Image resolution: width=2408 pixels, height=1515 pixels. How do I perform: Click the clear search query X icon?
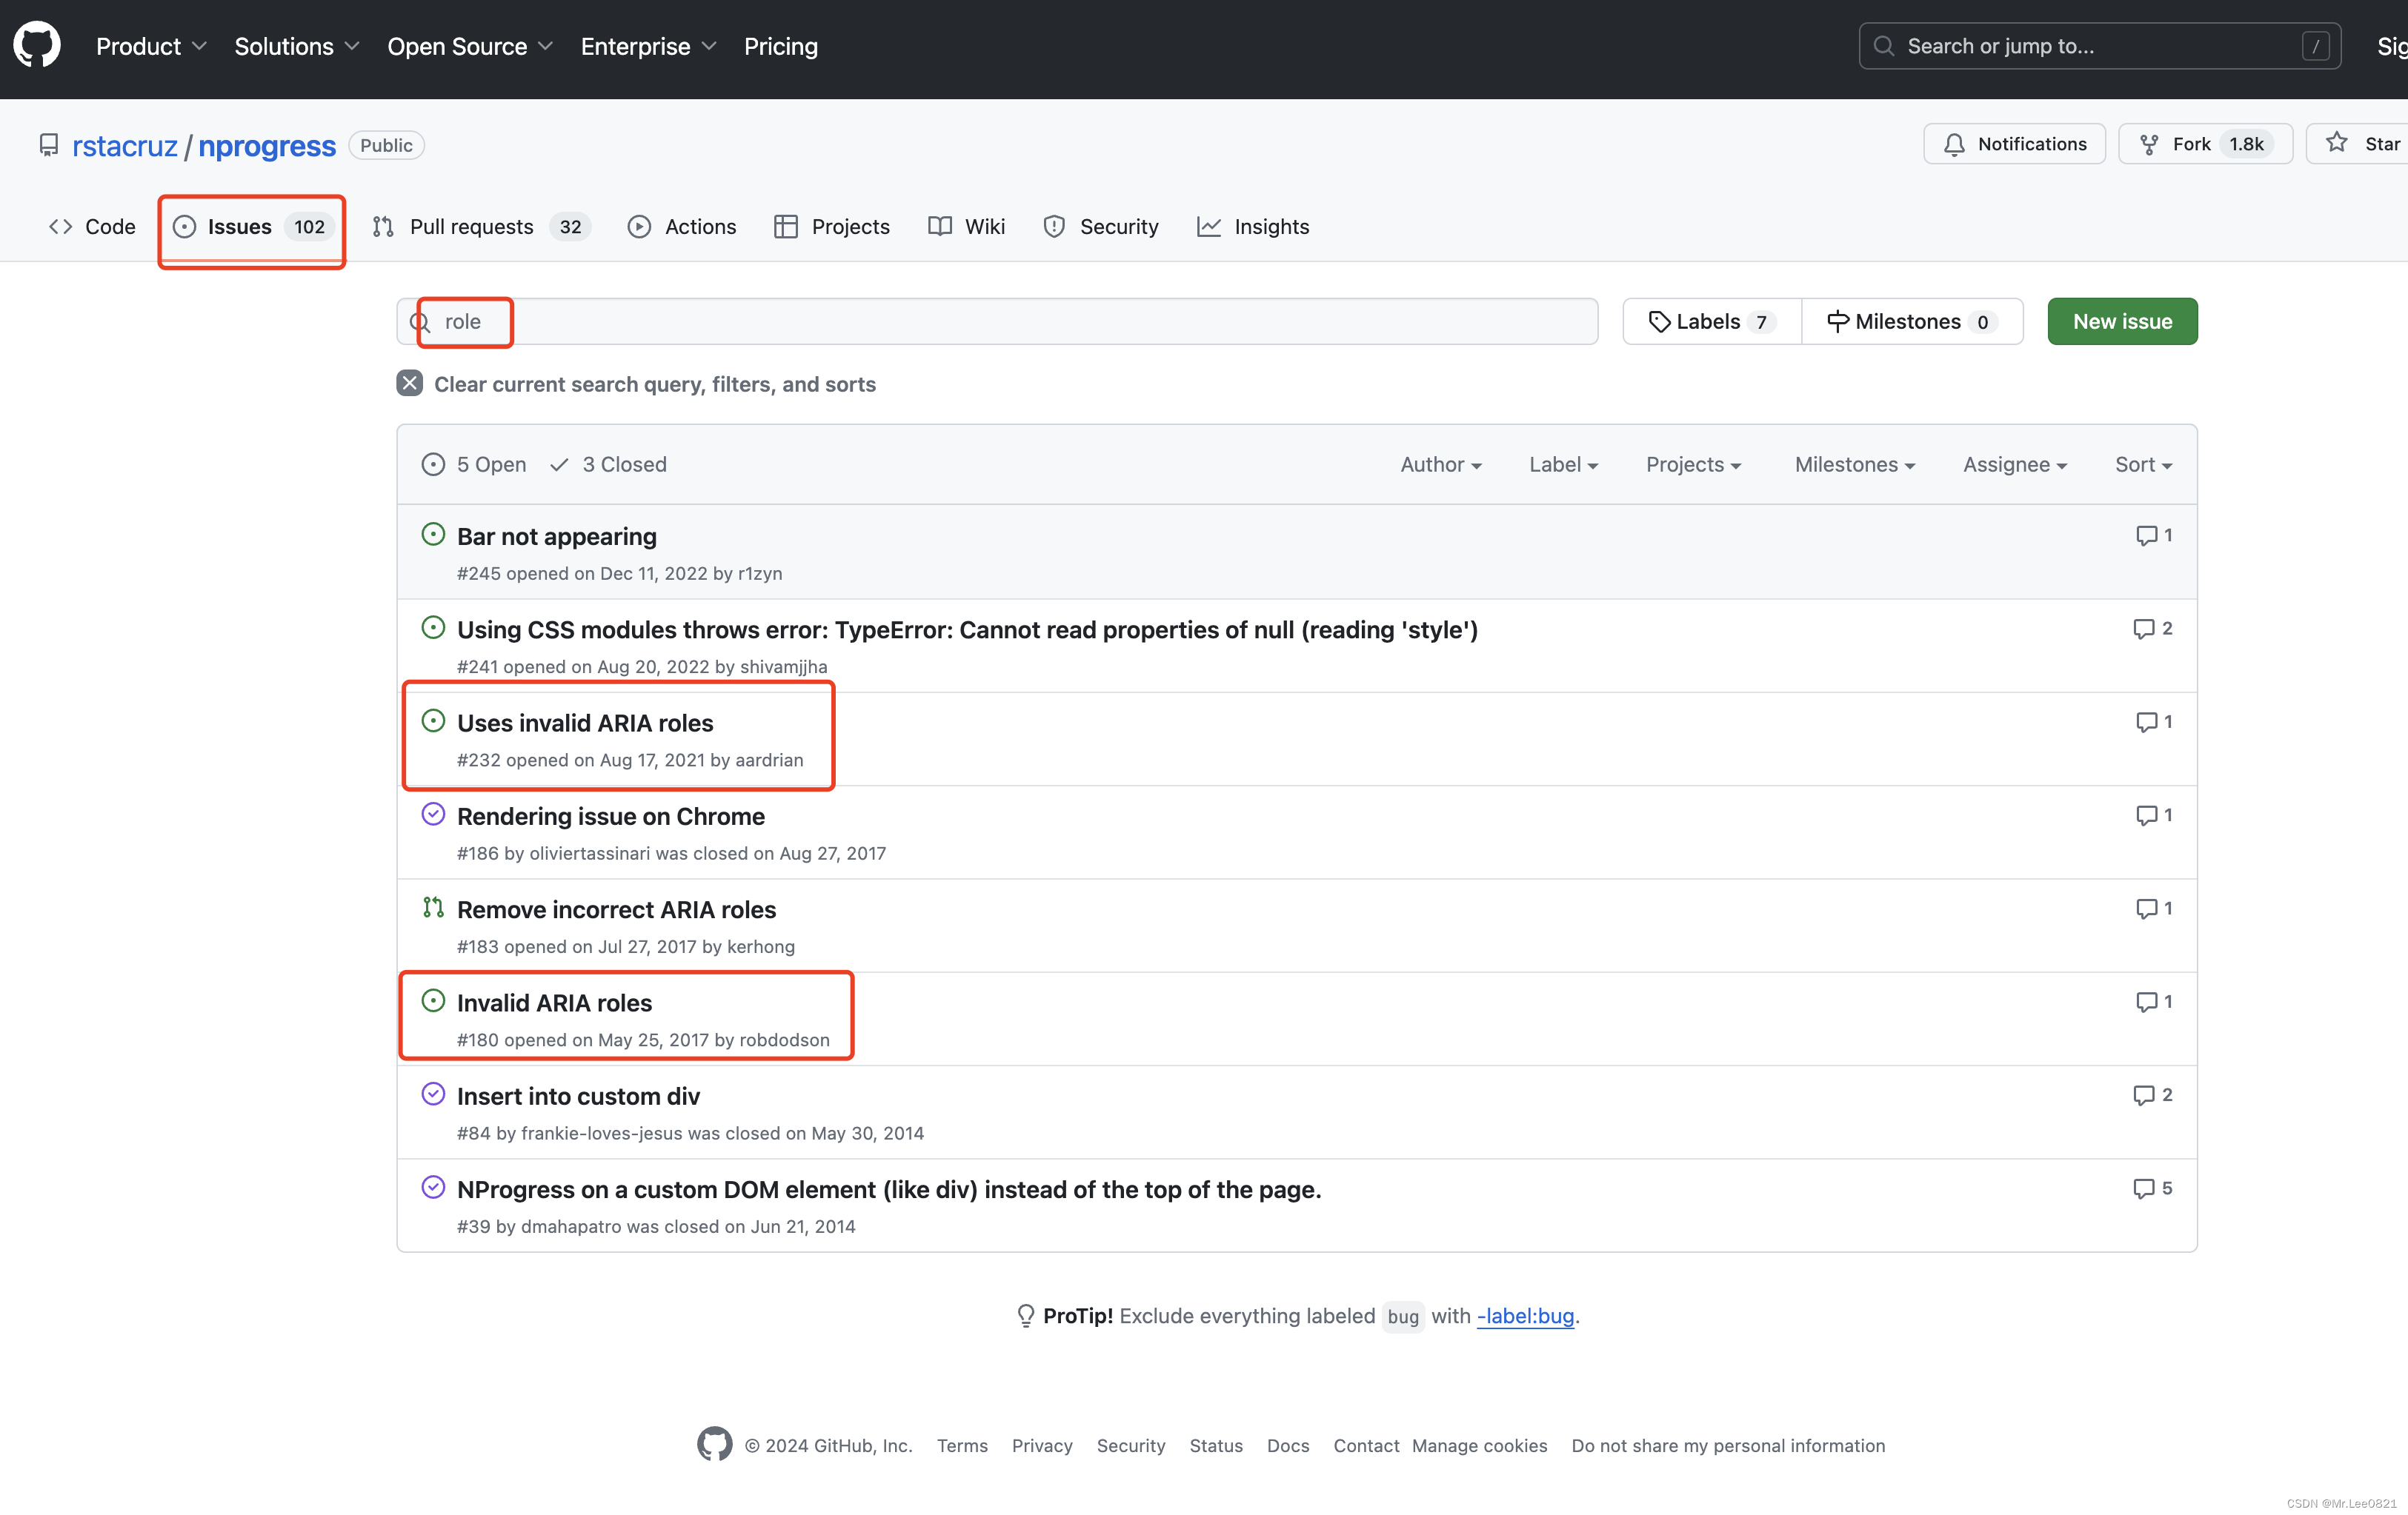(409, 384)
